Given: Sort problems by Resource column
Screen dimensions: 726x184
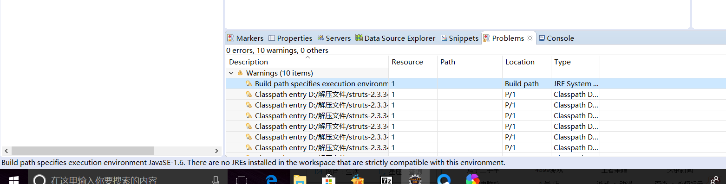Looking at the screenshot, I should point(413,62).
